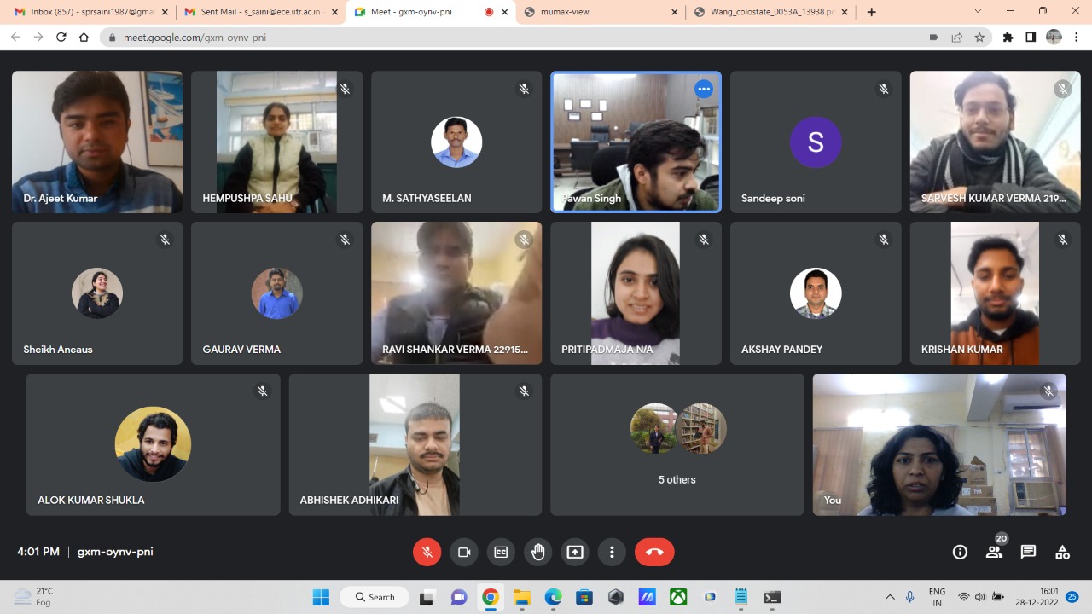The height and width of the screenshot is (614, 1092).
Task: Expand the tab search chevron in Chrome
Action: (978, 12)
